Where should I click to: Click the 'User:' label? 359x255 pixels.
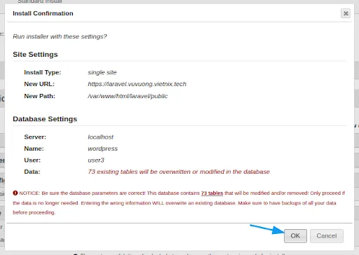pyautogui.click(x=32, y=160)
